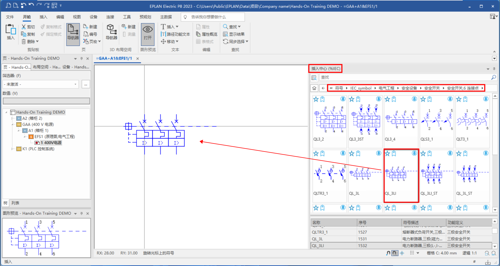Image resolution: width=500 pixels, height=266 pixels.
Task: Click the 显示结果 icon
Action: 225,34
